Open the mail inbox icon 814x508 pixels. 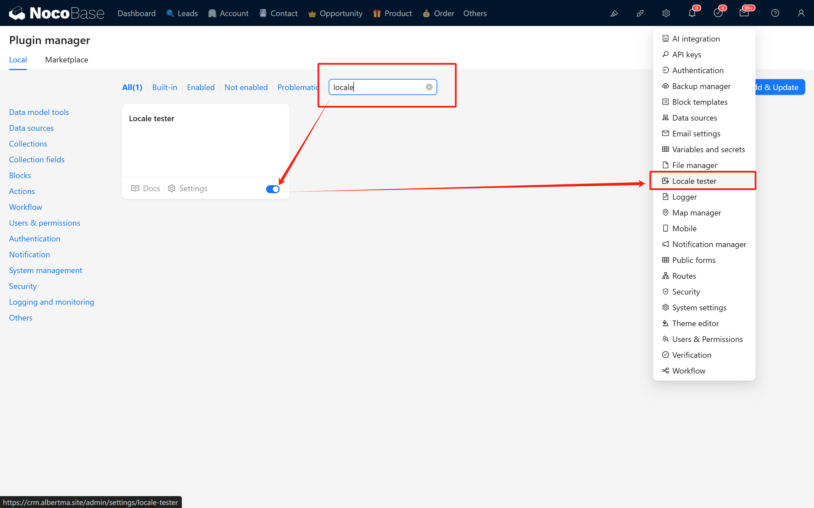tap(744, 14)
